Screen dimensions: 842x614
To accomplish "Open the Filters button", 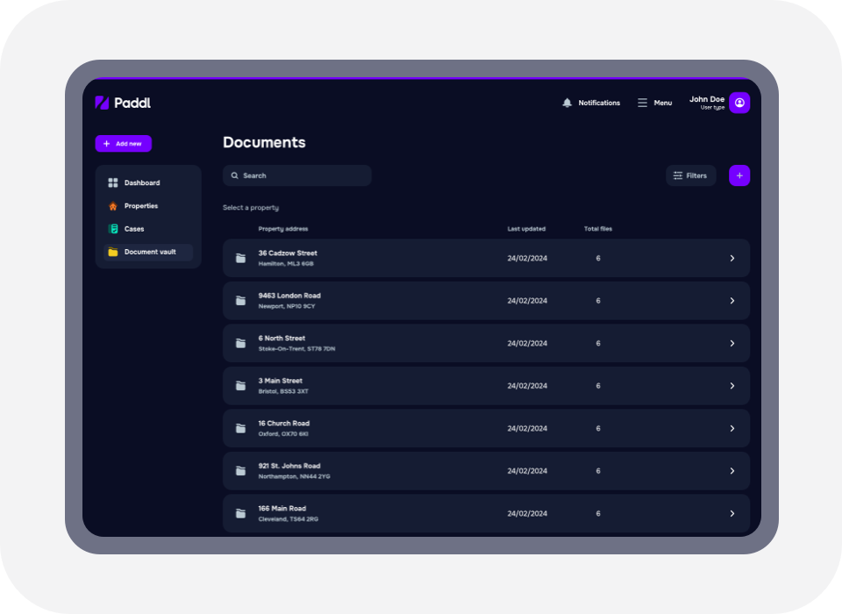I will pyautogui.click(x=690, y=175).
